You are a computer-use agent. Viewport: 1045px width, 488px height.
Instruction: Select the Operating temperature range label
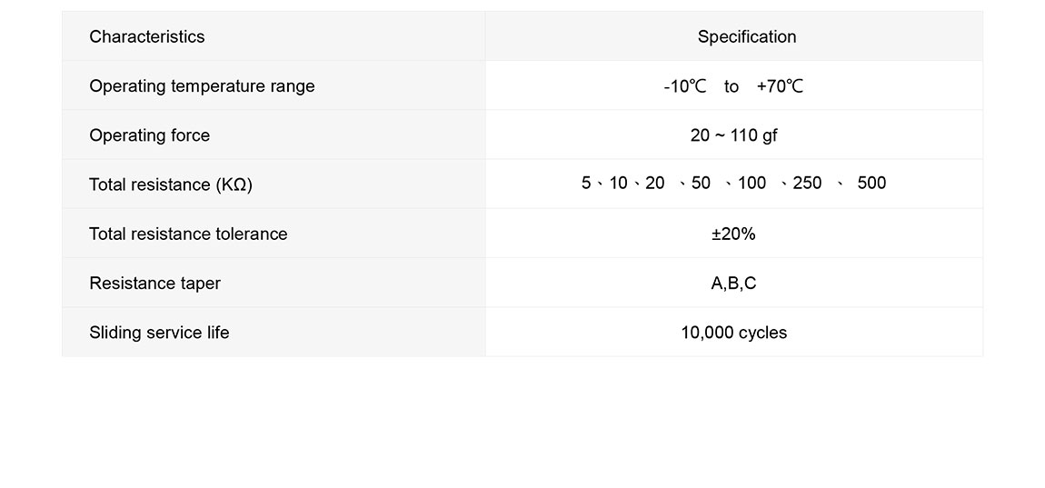pos(202,86)
